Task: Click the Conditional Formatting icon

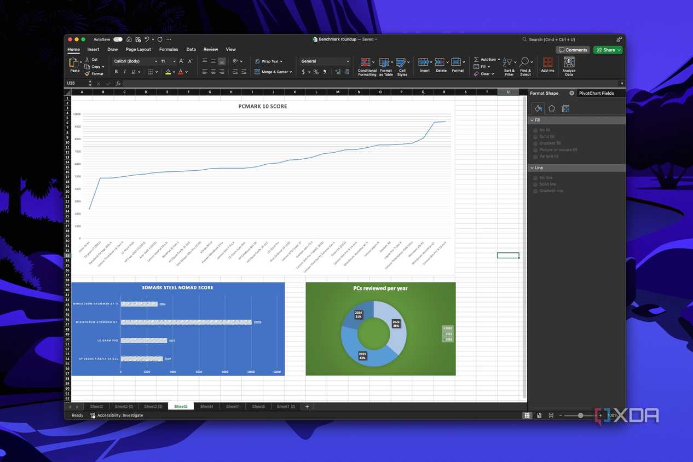Action: tap(366, 62)
